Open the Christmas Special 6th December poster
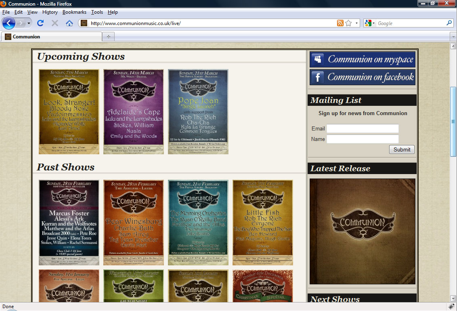The height and width of the screenshot is (311, 457). tap(262, 286)
